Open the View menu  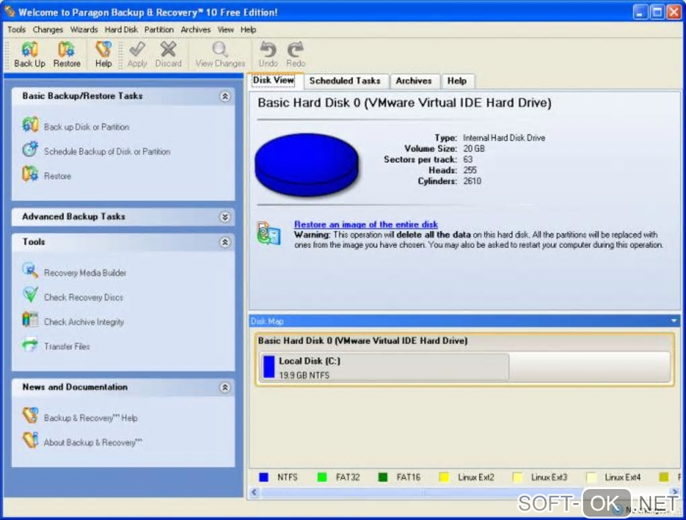click(x=226, y=30)
